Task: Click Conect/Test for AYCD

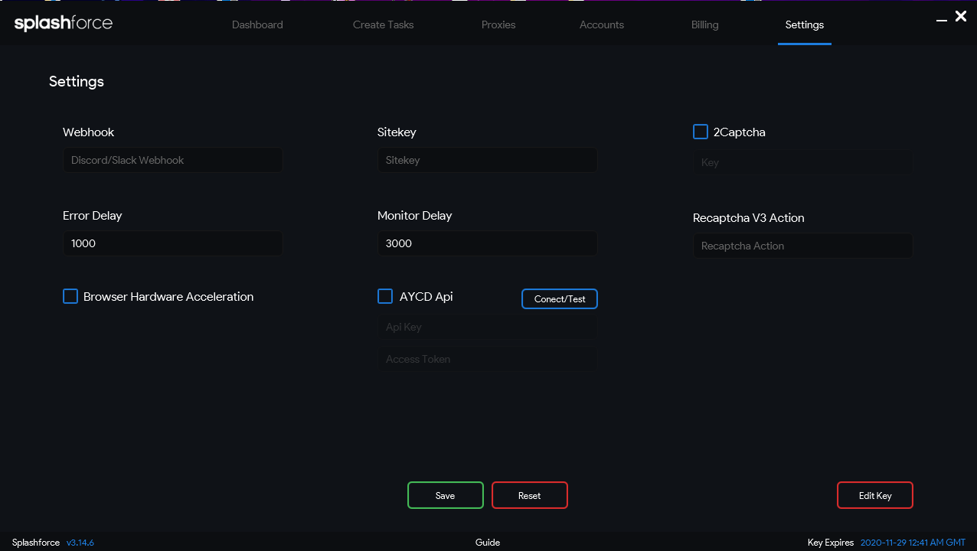Action: pos(559,298)
